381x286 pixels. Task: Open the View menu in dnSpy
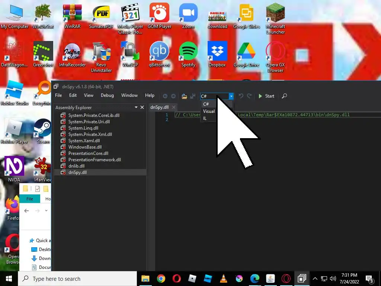[89, 95]
